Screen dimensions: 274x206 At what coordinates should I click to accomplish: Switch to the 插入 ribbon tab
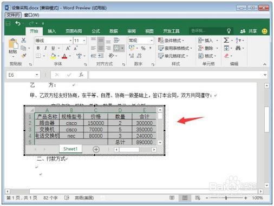[x=51, y=31]
